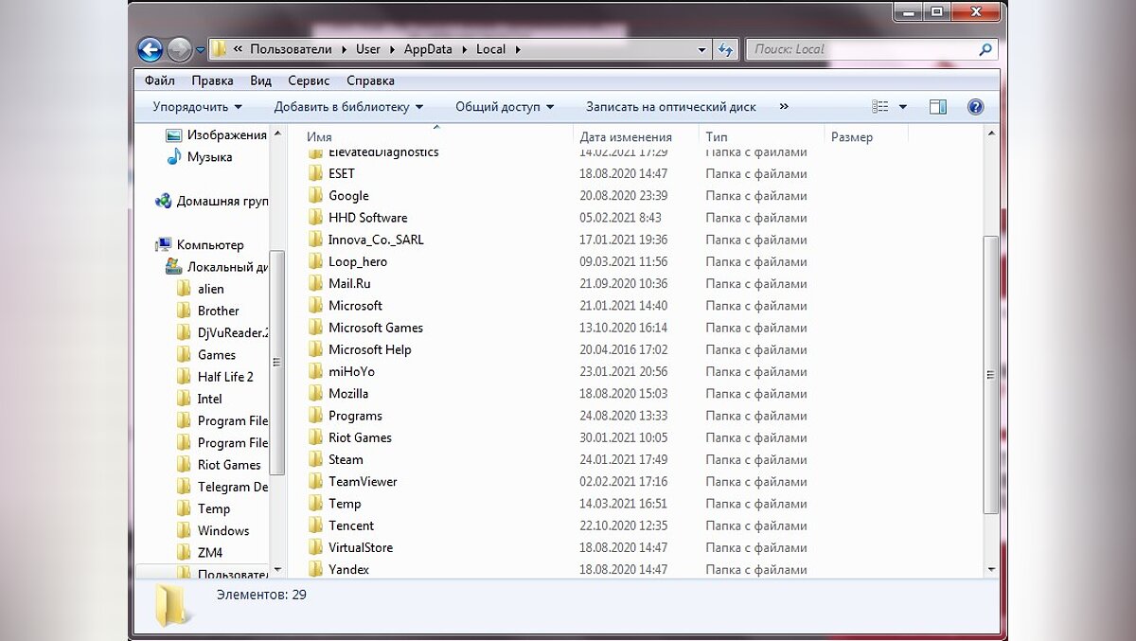The width and height of the screenshot is (1136, 641).
Task: Open the recent locations dropdown arrow
Action: (201, 50)
